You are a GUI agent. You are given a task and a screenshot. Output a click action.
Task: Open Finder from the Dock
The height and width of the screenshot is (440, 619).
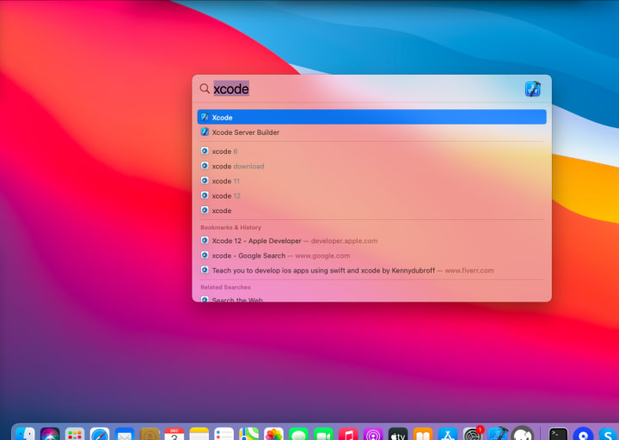(25, 434)
